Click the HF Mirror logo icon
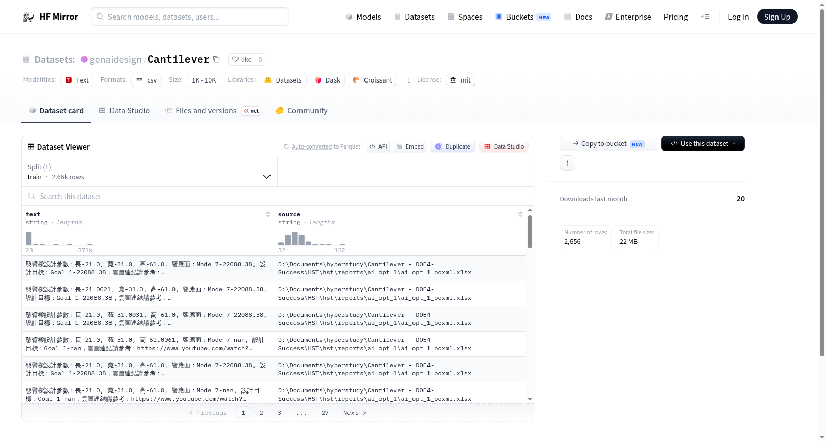Image resolution: width=826 pixels, height=442 pixels. [x=28, y=17]
